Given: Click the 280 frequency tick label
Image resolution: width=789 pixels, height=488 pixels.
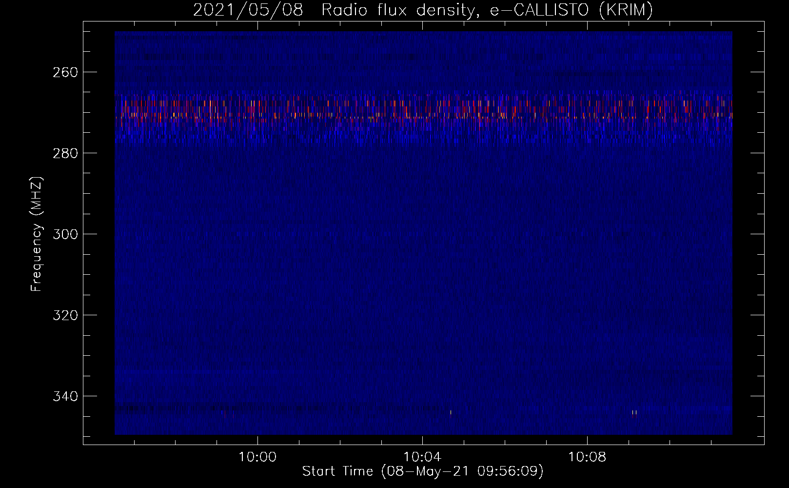Looking at the screenshot, I should tap(65, 153).
